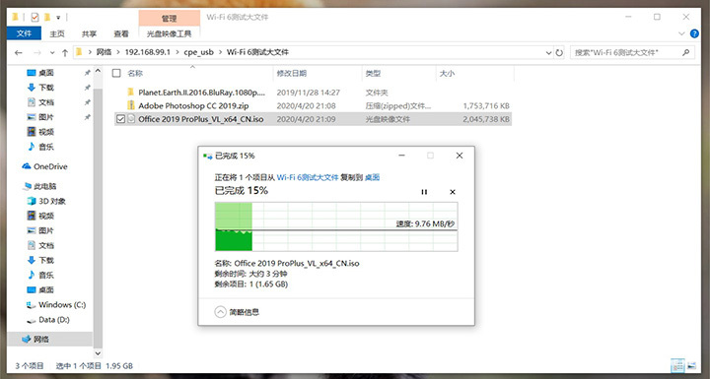Screen dimensions: 710x379
Task: Switch to the 共享 ribbon tab
Action: point(89,33)
